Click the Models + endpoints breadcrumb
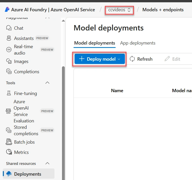This screenshot has width=192, height=180. coord(163,10)
